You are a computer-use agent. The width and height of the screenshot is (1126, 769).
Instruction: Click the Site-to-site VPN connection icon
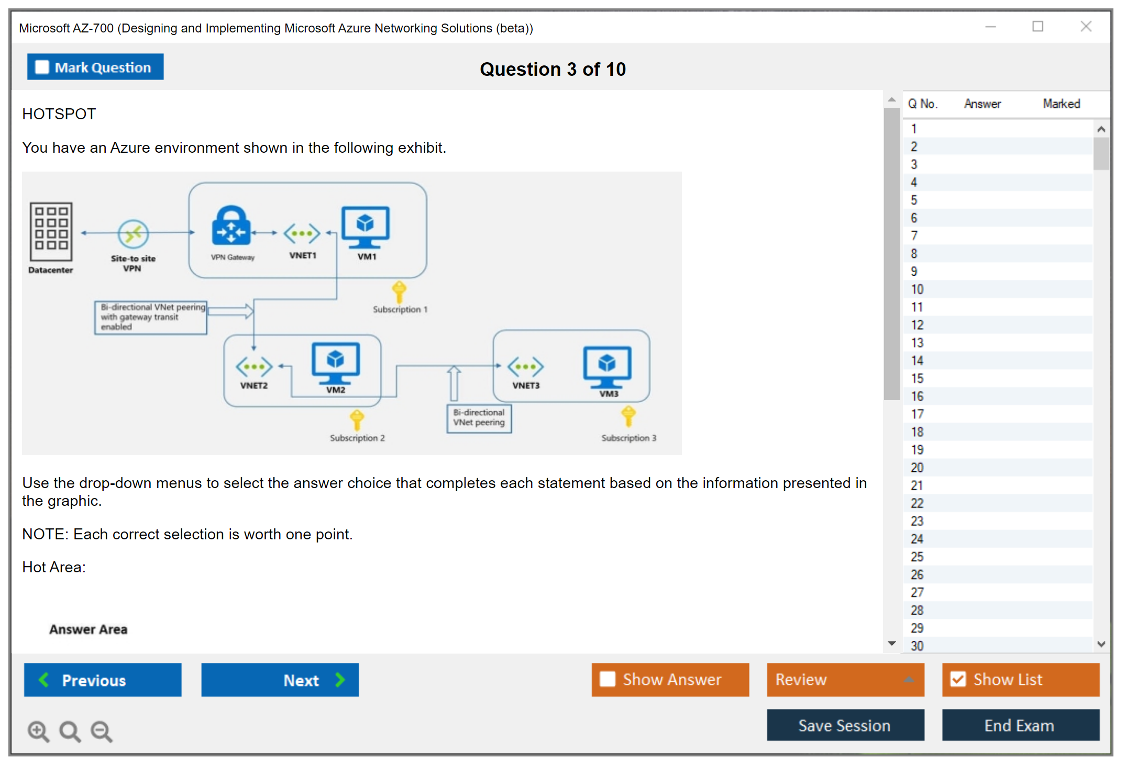click(x=133, y=233)
